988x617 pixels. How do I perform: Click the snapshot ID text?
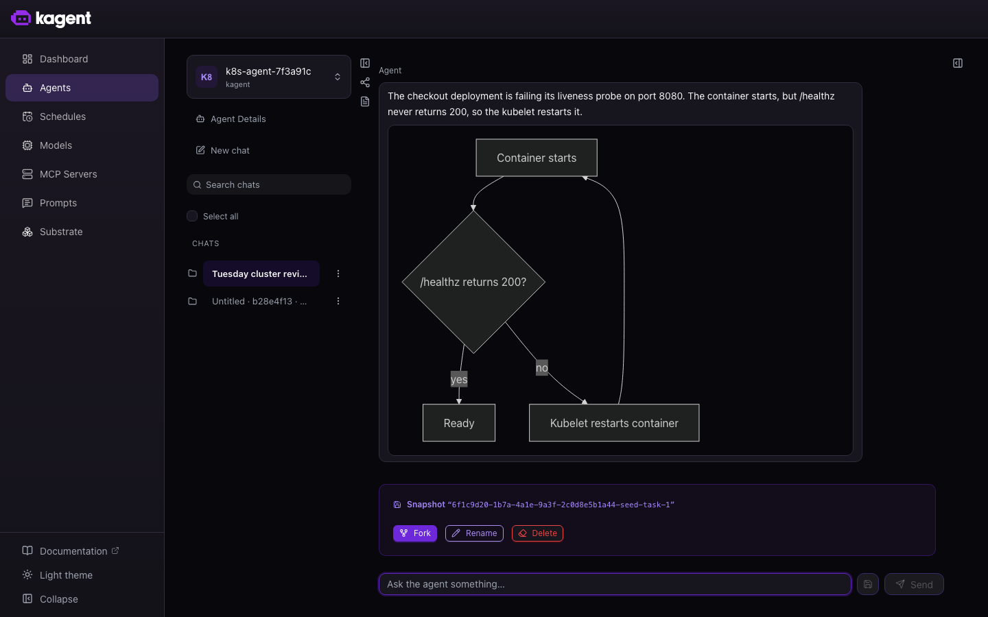pyautogui.click(x=561, y=505)
